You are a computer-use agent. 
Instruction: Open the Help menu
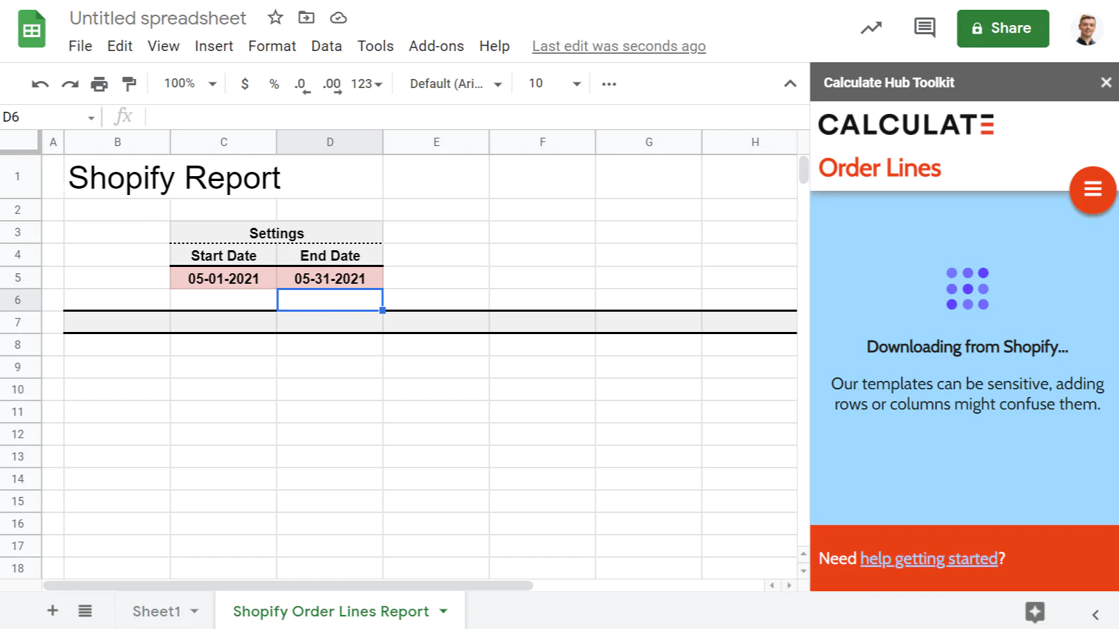pyautogui.click(x=494, y=46)
